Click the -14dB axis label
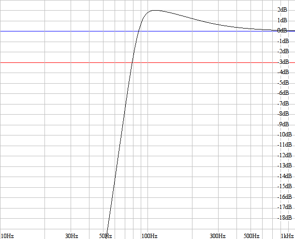 click(x=284, y=176)
